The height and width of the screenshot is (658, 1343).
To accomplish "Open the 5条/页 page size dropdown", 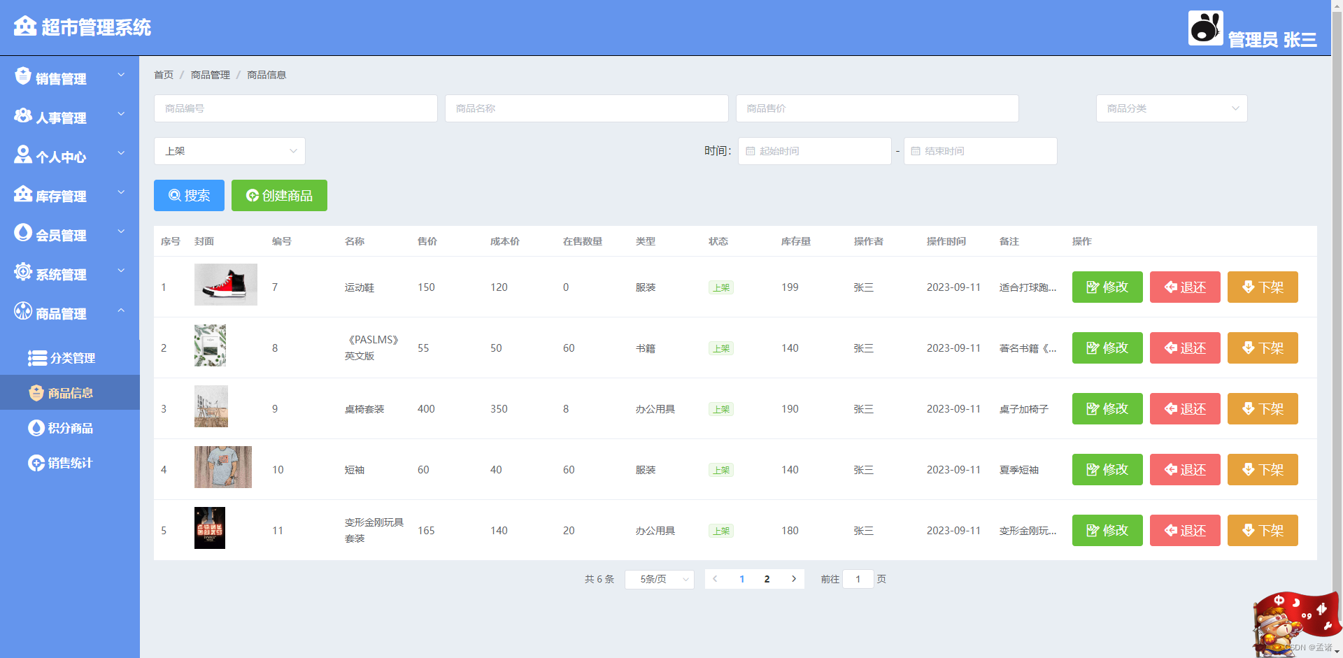I will coord(659,579).
